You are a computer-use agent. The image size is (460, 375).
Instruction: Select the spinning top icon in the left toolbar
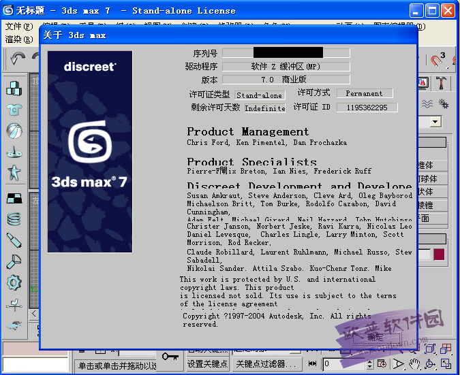(x=14, y=152)
